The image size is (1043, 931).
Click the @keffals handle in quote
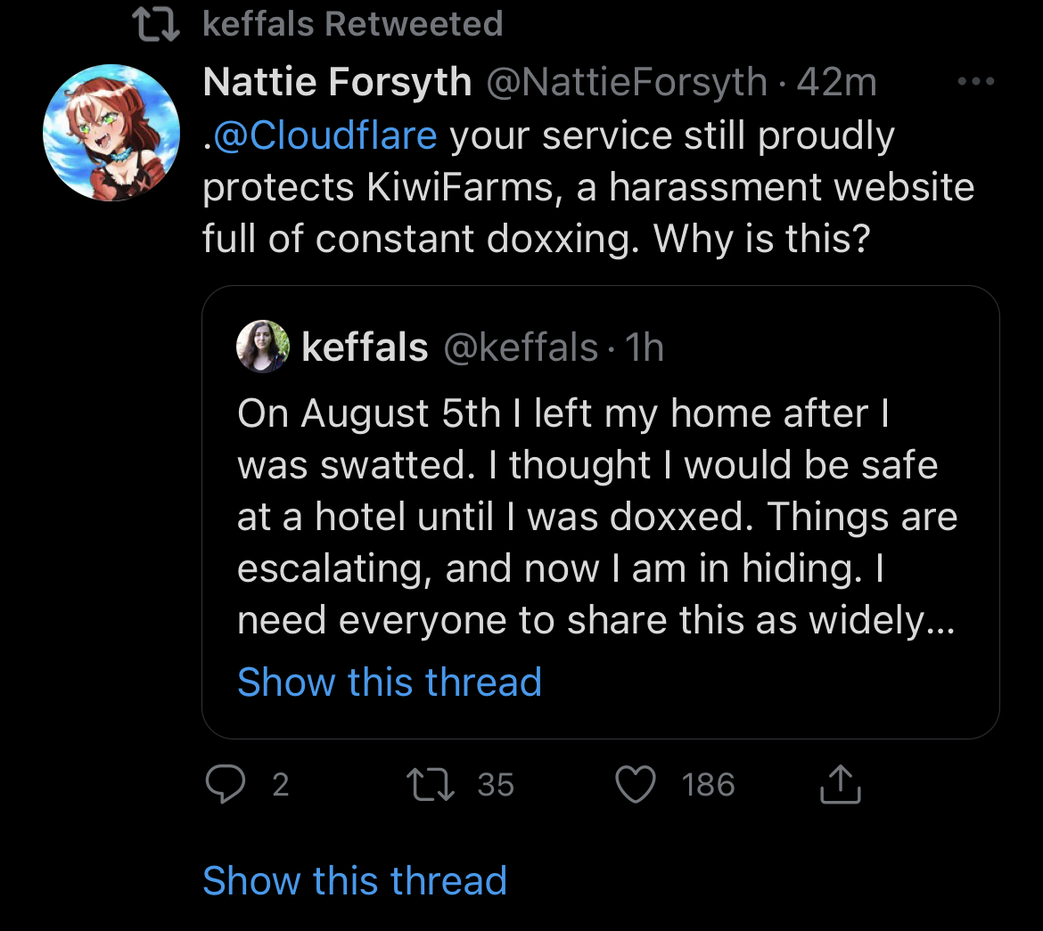coord(521,347)
